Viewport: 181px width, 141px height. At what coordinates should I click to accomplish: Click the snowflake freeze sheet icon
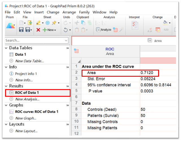pos(47,23)
